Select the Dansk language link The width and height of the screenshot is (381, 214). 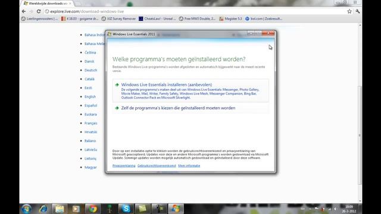click(x=89, y=61)
